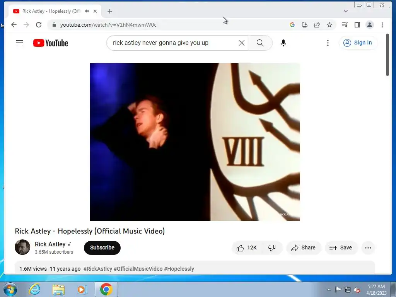
Task: Click the YouTube logo
Action: (x=51, y=43)
